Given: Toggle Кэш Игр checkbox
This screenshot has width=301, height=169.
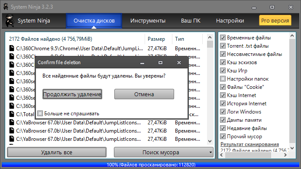Looking at the screenshot, I should coord(223,71).
